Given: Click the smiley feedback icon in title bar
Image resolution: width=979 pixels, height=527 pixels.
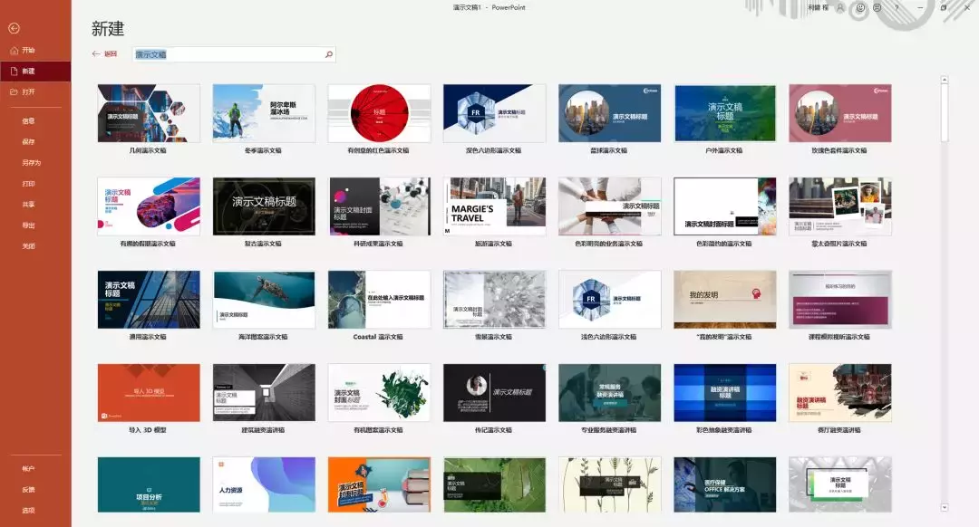Looking at the screenshot, I should point(860,7).
